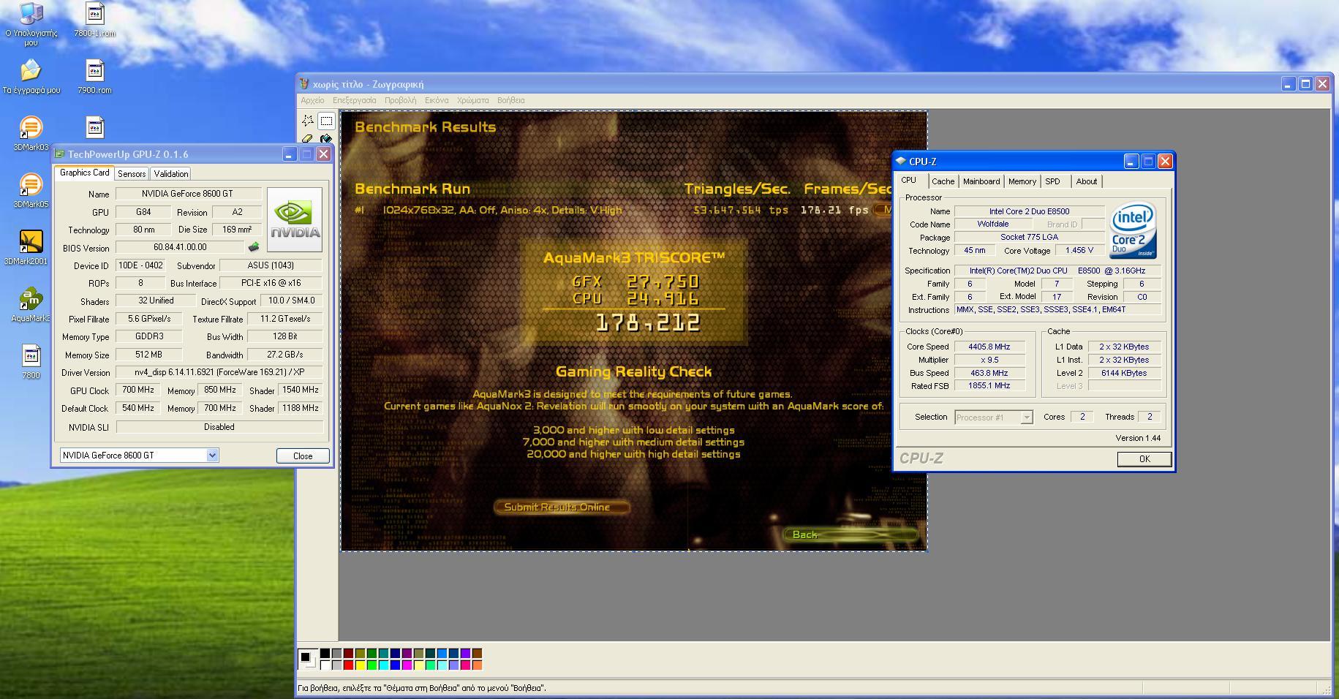The width and height of the screenshot is (1339, 699).
Task: Click the GPU-Z title bar app icon
Action: pyautogui.click(x=60, y=154)
